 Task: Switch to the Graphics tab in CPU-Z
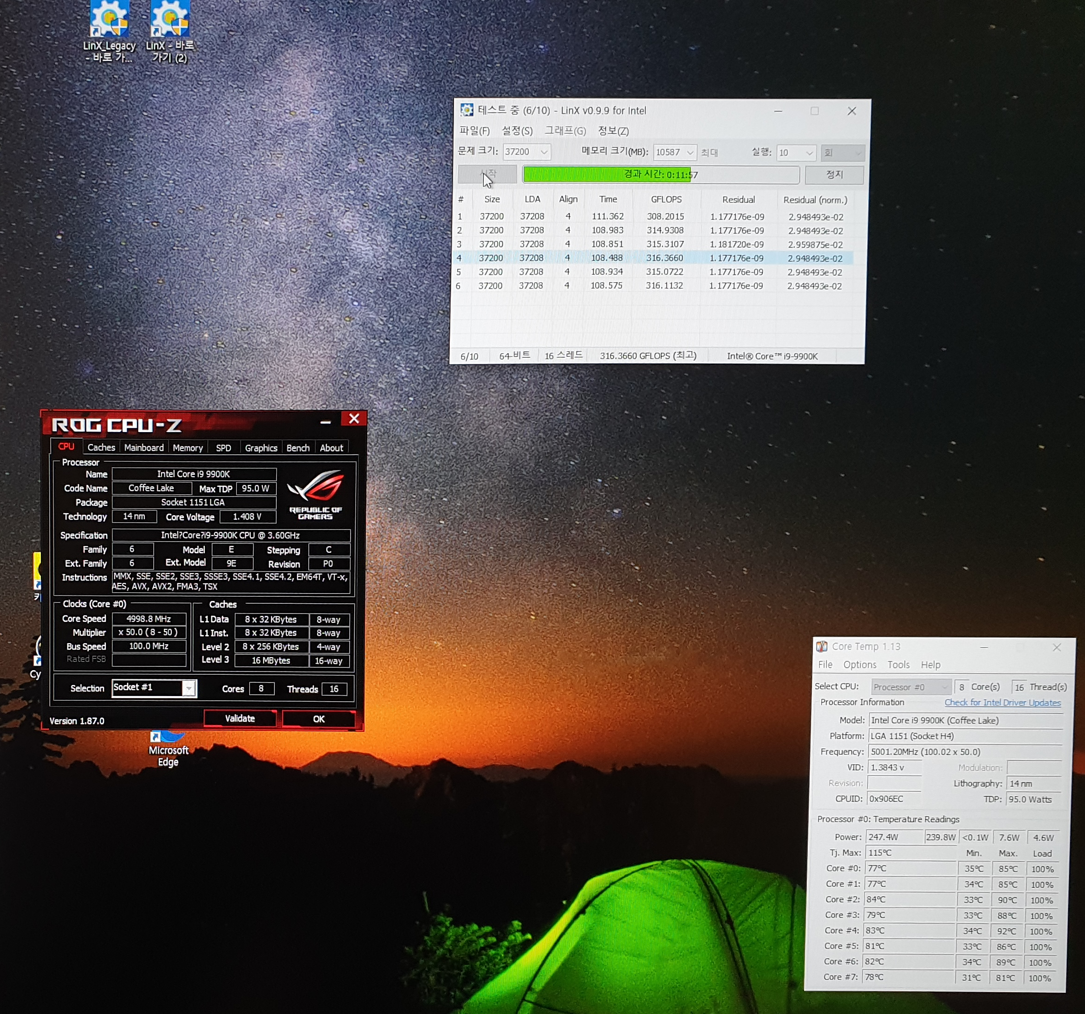[261, 447]
